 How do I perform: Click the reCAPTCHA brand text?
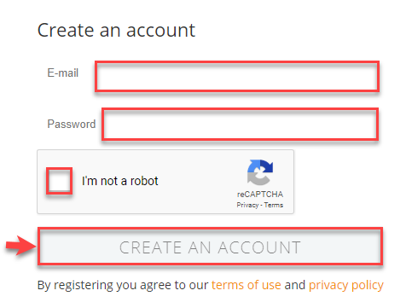pyautogui.click(x=260, y=195)
